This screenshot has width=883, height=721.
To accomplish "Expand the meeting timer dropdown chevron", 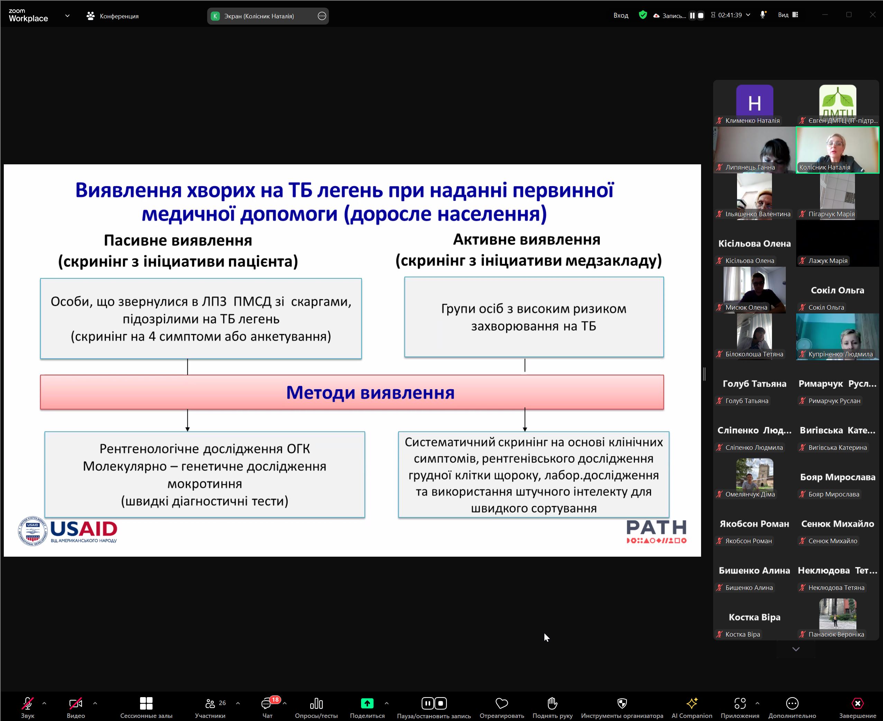I will tap(748, 15).
